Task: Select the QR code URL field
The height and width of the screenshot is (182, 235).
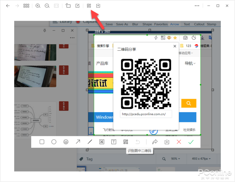Action: 146,114
